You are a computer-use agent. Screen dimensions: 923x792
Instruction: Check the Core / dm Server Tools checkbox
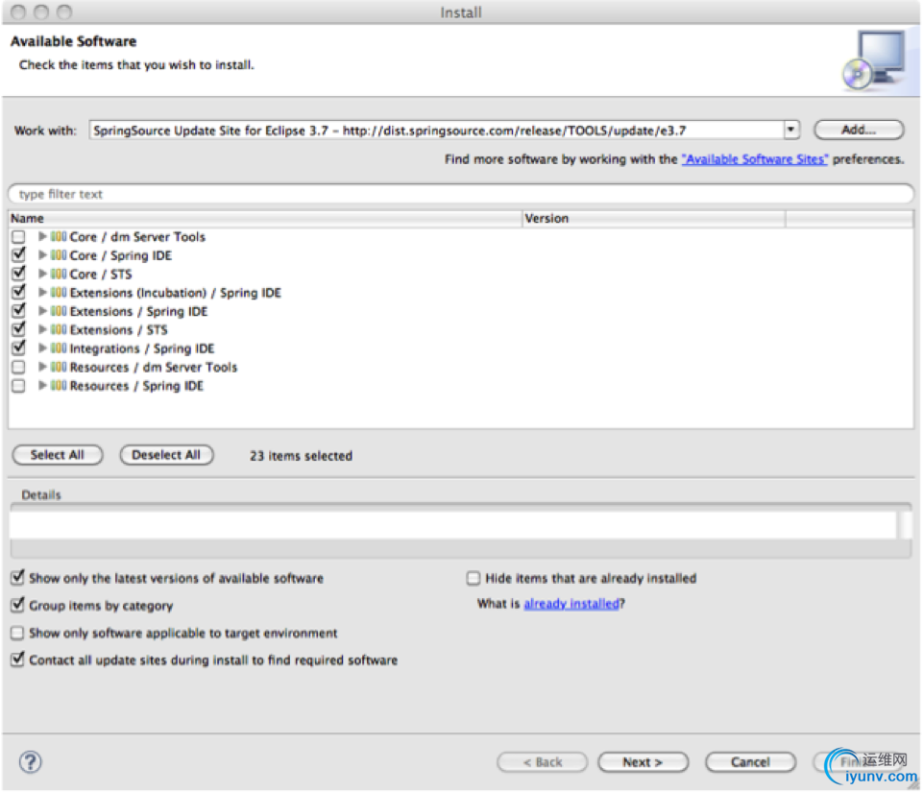(x=19, y=236)
